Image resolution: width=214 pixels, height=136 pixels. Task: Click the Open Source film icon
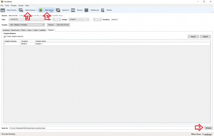point(3,10)
